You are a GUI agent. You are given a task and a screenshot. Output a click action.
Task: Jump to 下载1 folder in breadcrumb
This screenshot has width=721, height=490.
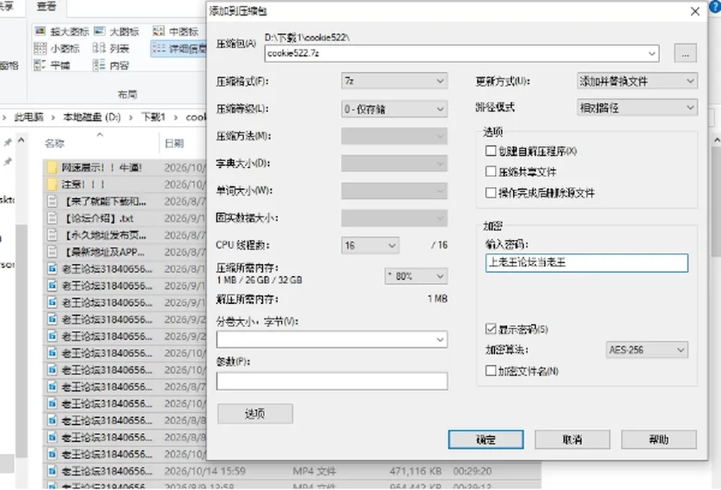click(x=152, y=117)
